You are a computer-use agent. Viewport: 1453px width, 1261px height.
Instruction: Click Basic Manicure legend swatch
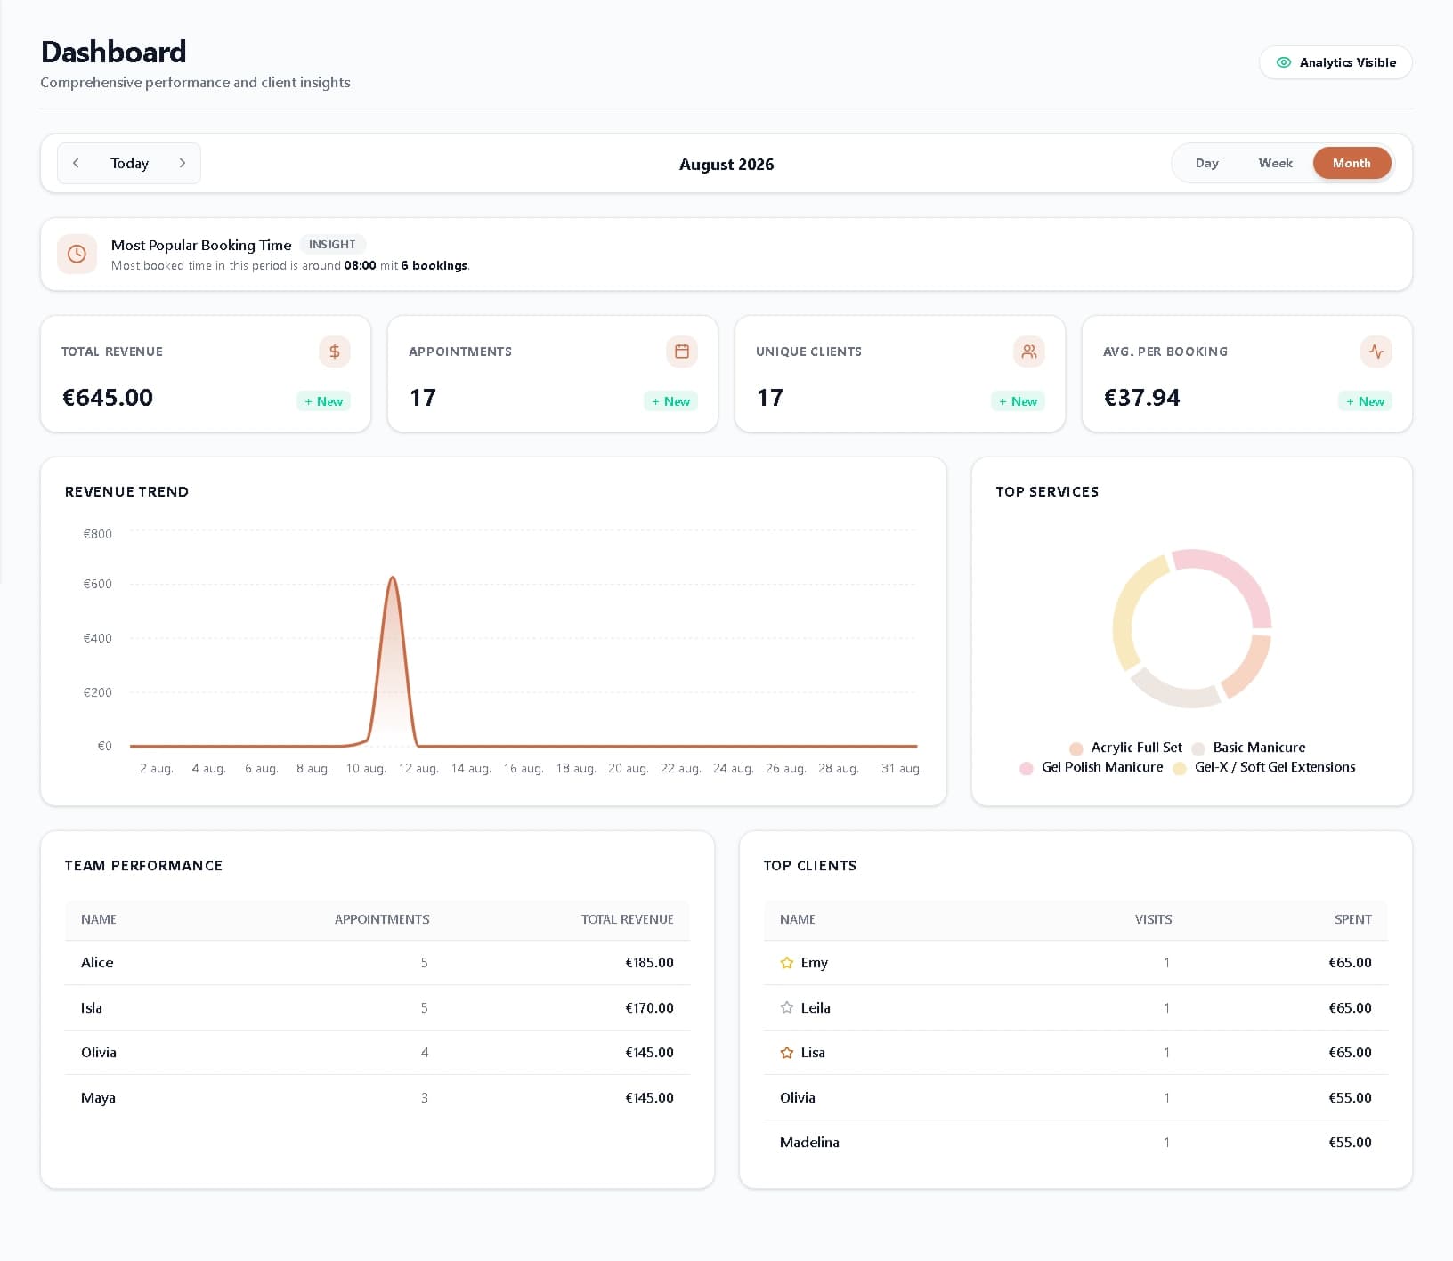tap(1198, 748)
